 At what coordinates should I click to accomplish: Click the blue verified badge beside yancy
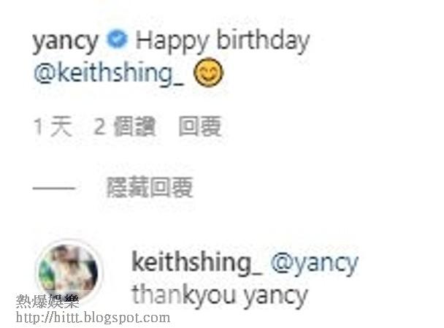(x=118, y=39)
